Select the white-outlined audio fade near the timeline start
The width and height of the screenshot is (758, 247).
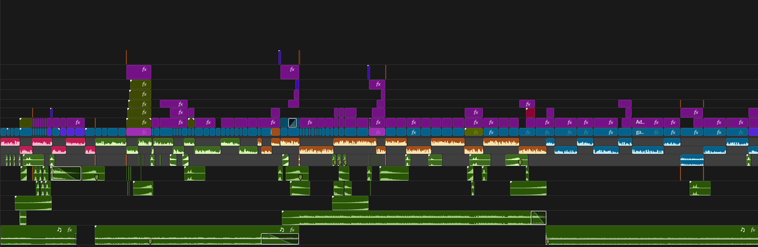pyautogui.click(x=66, y=173)
